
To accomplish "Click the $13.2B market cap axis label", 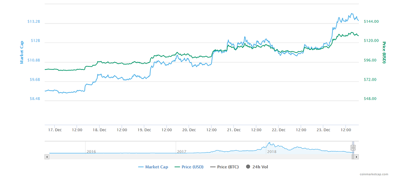I will click(x=34, y=22).
